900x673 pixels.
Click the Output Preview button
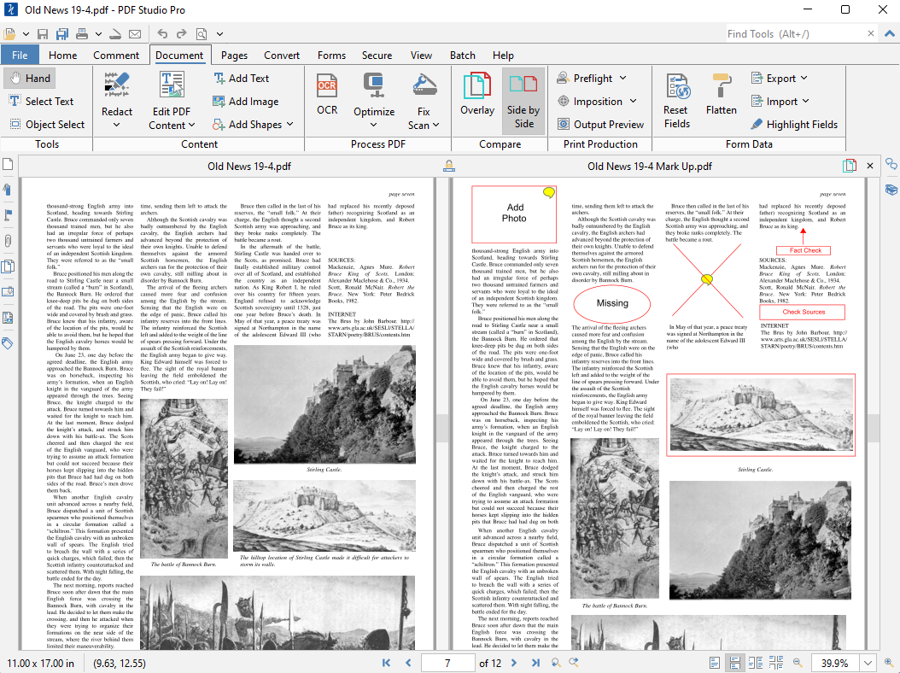pos(600,124)
